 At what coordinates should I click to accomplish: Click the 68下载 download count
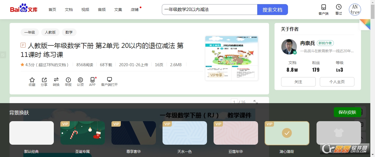click(106, 65)
